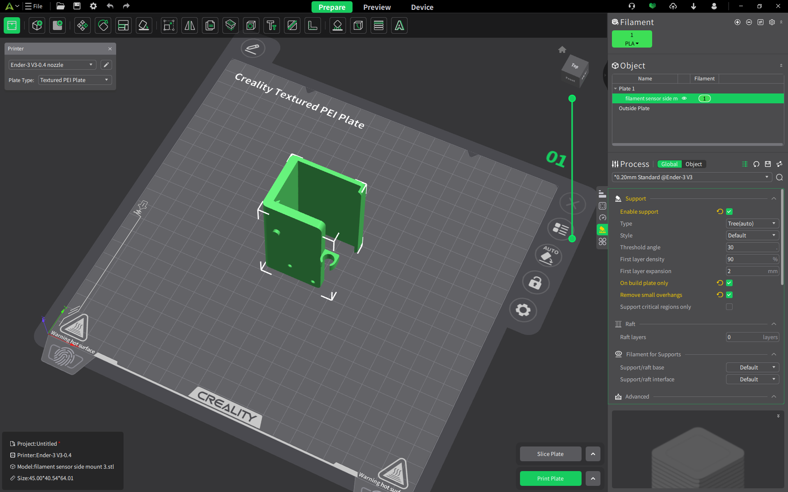Viewport: 788px width, 492px height.
Task: Click the Slice Plate button
Action: [550, 454]
